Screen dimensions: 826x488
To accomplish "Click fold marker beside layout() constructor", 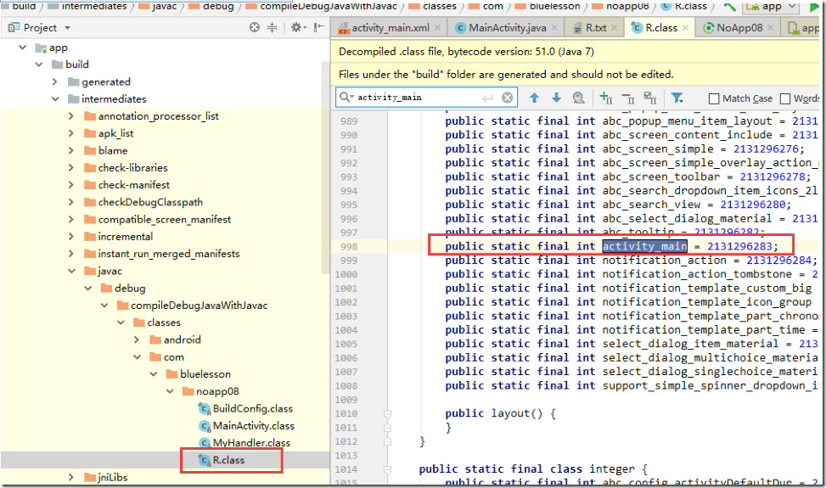I will (x=388, y=414).
